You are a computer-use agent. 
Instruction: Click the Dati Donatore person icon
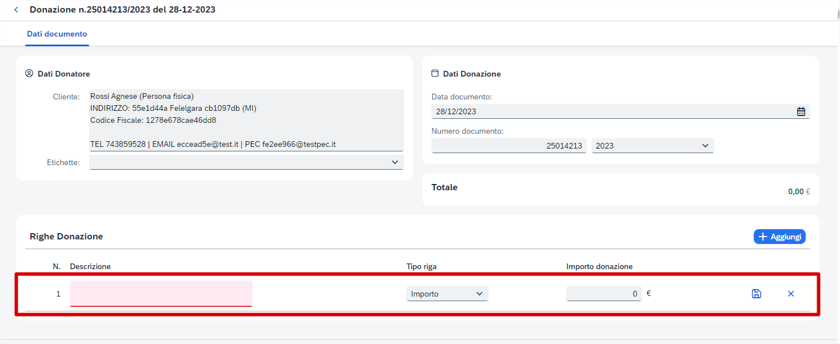29,74
